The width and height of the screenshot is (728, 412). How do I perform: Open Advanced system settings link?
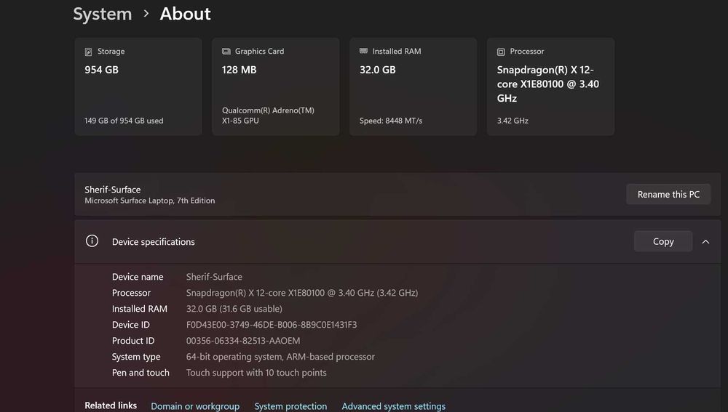coord(393,406)
